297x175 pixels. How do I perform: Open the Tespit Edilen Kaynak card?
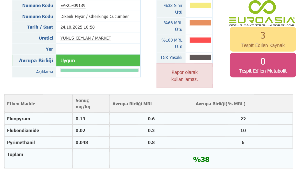[x=263, y=39]
